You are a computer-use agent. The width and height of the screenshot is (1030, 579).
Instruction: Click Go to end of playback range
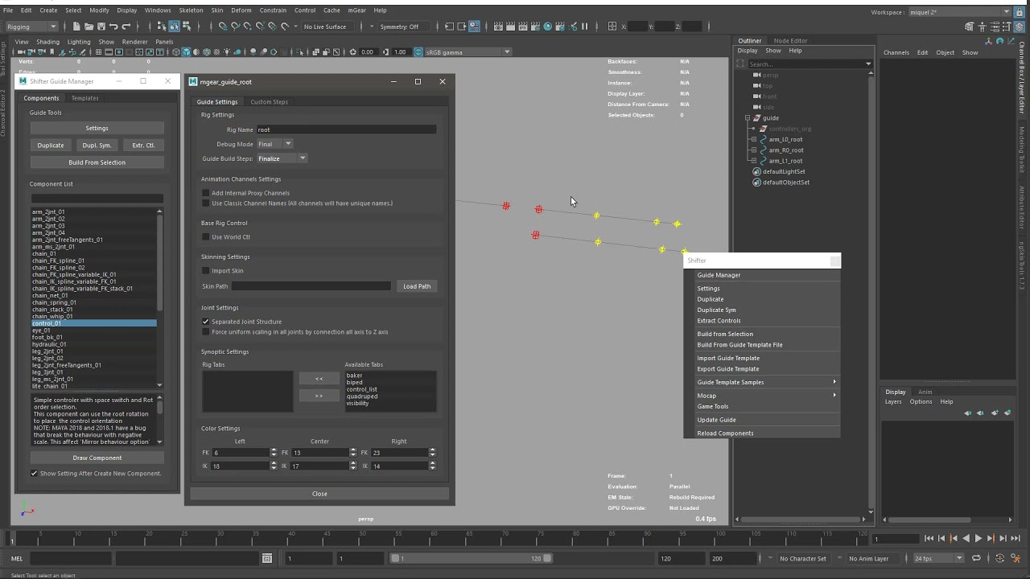(x=1016, y=539)
